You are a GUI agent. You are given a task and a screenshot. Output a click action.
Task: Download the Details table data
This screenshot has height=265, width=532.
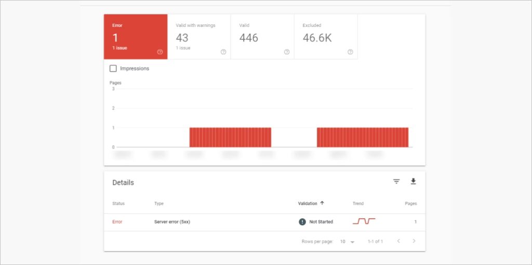pyautogui.click(x=413, y=182)
